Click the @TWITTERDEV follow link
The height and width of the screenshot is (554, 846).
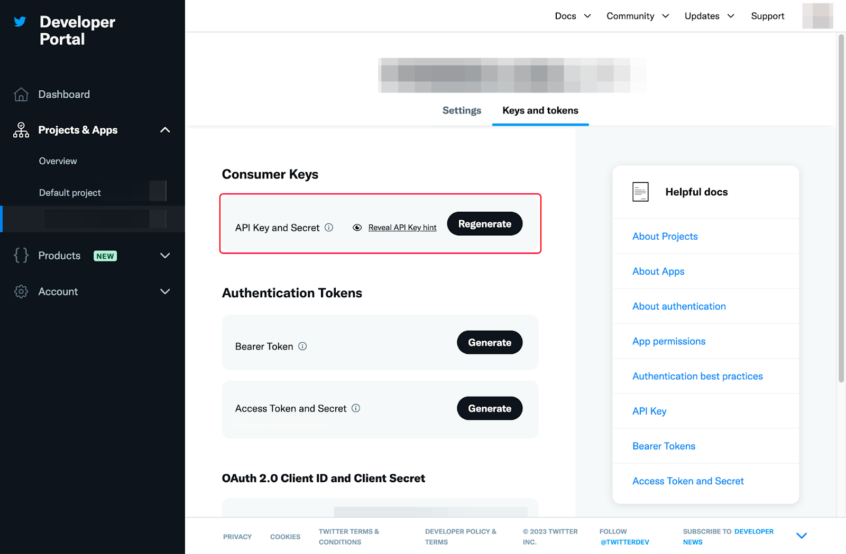click(624, 542)
